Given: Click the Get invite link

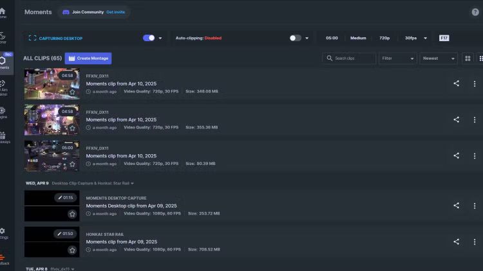Looking at the screenshot, I should click(x=116, y=12).
